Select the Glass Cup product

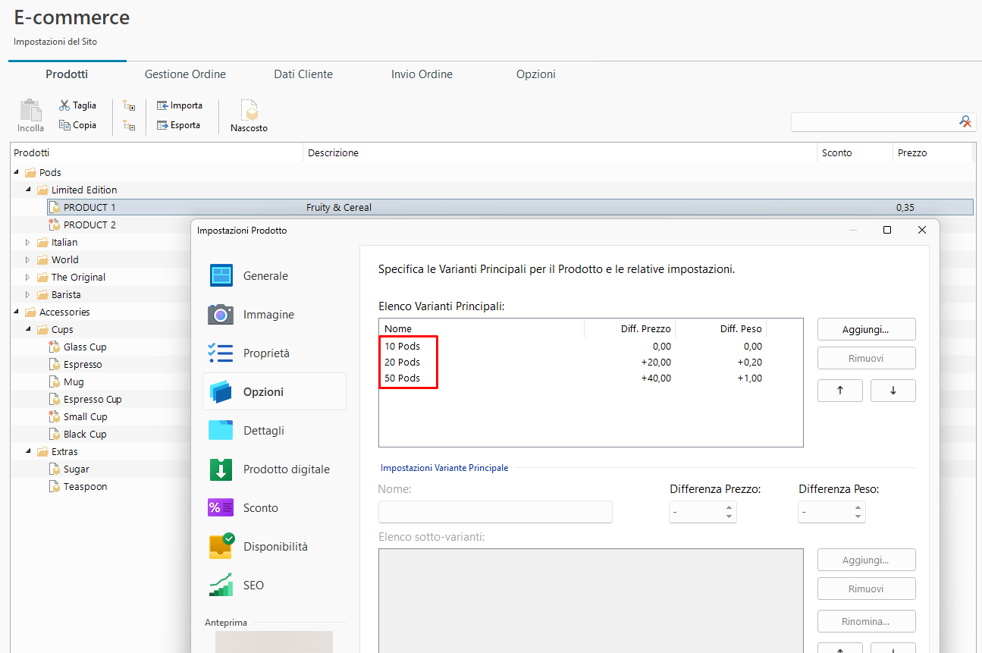point(85,347)
